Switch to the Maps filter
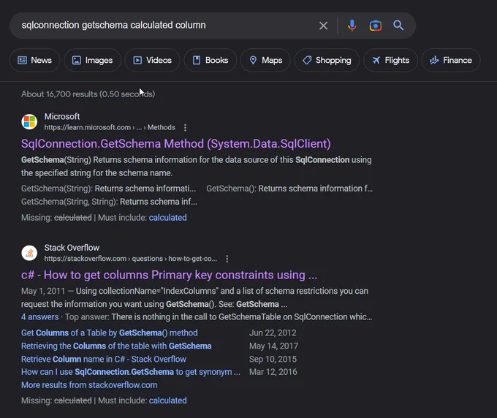497x418 pixels. click(265, 60)
